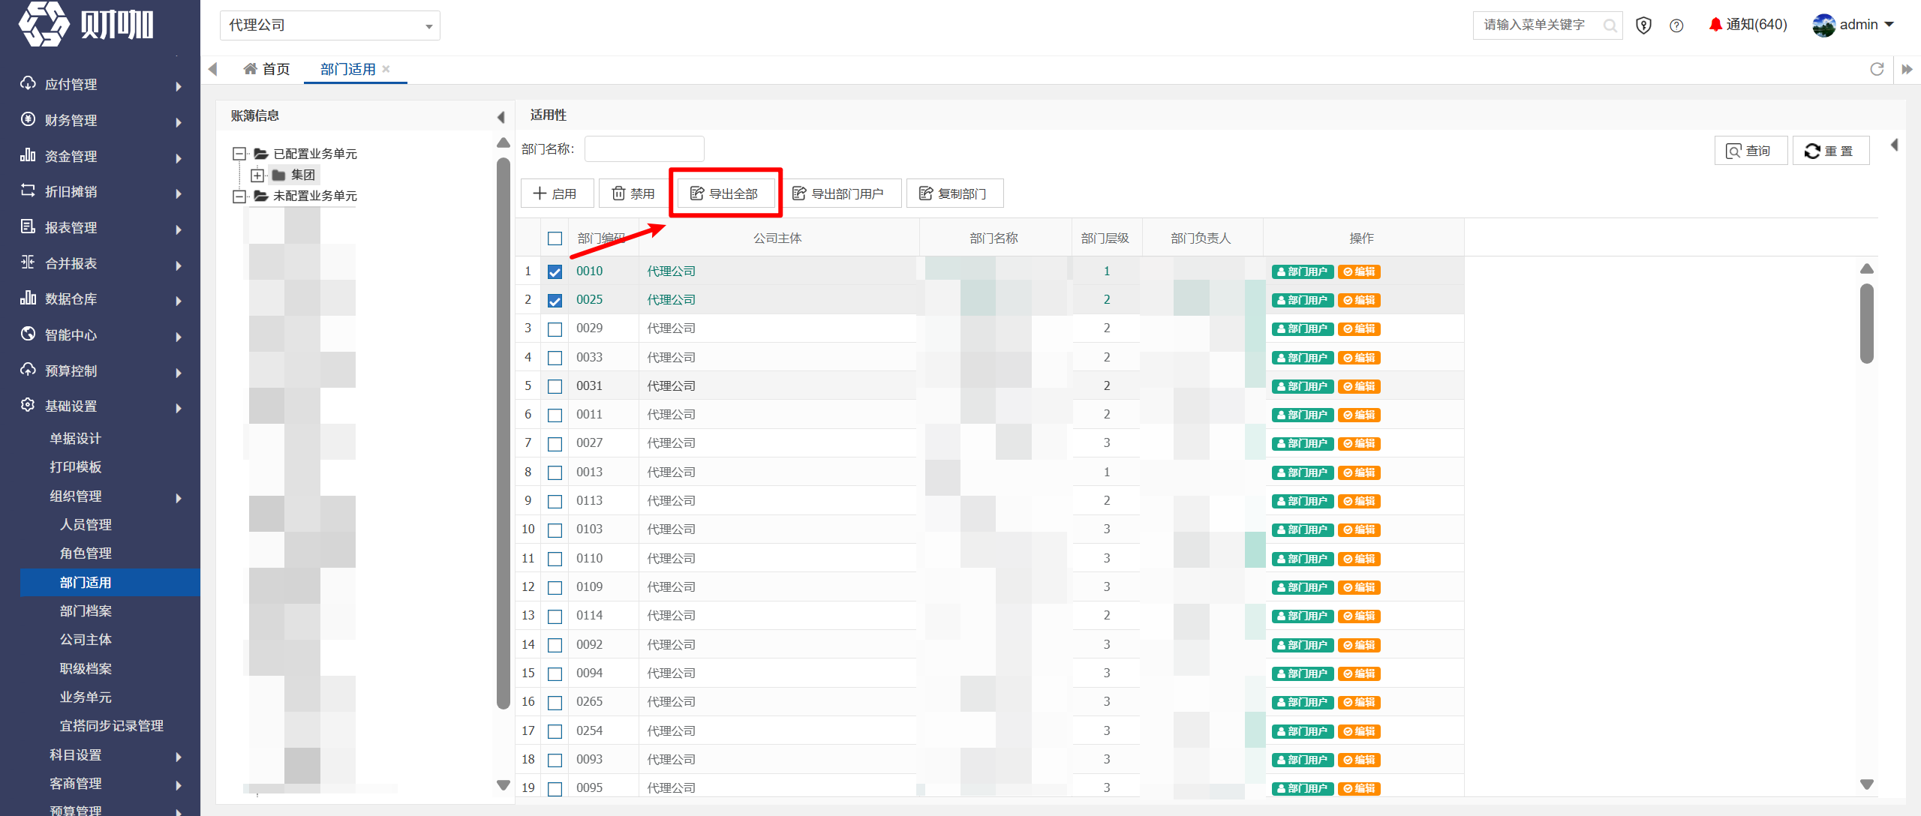Click the table vertical scrollbar thumb
Image resolution: width=1921 pixels, height=816 pixels.
[1867, 323]
